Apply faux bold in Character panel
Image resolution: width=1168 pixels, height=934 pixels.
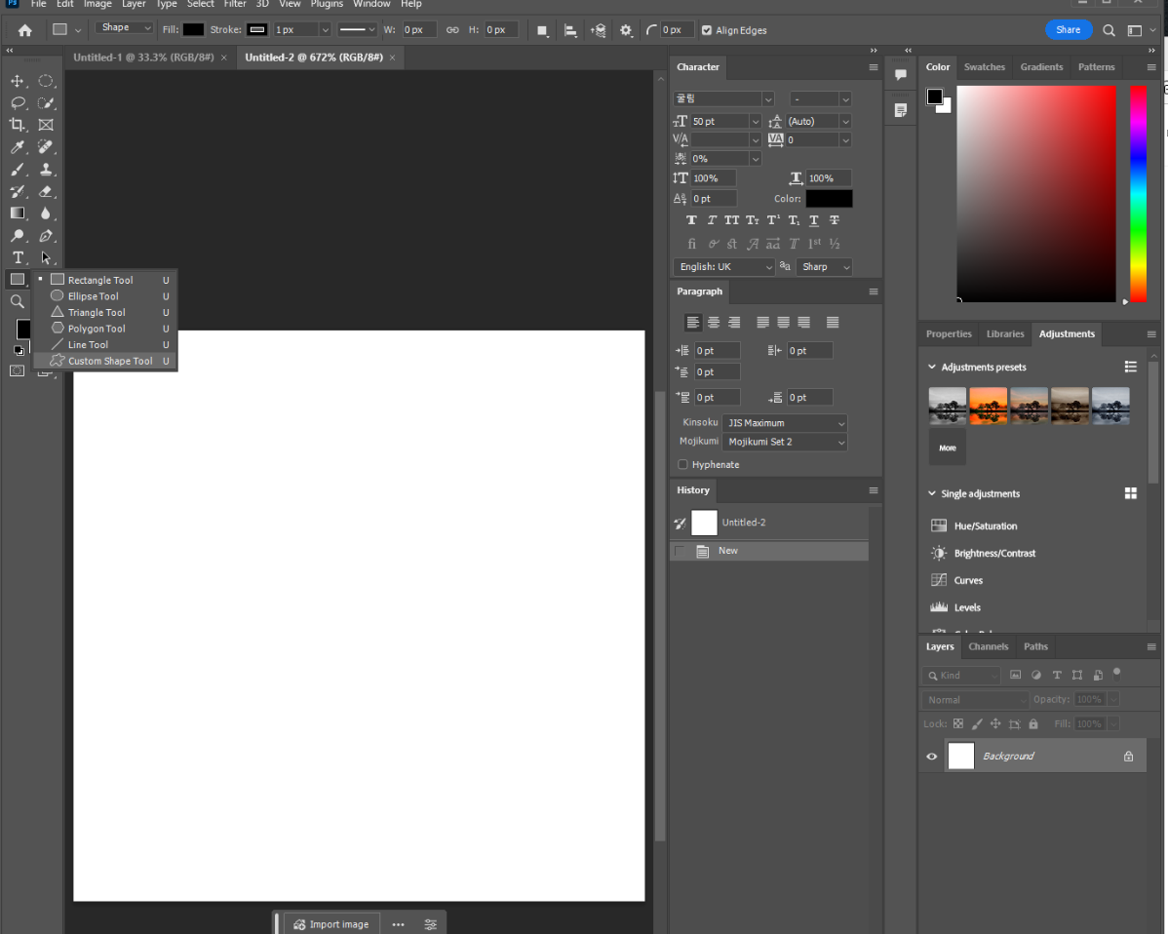point(691,220)
